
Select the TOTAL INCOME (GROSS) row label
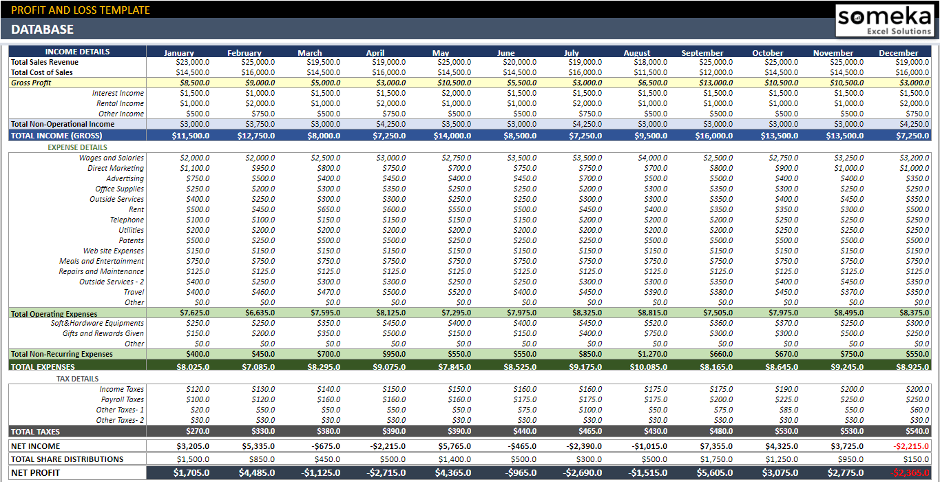56,136
